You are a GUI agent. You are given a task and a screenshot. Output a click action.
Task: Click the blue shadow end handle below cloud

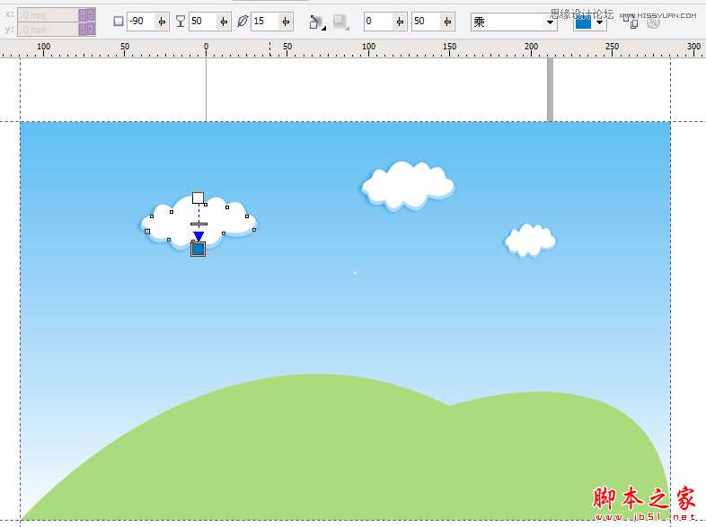tap(199, 249)
